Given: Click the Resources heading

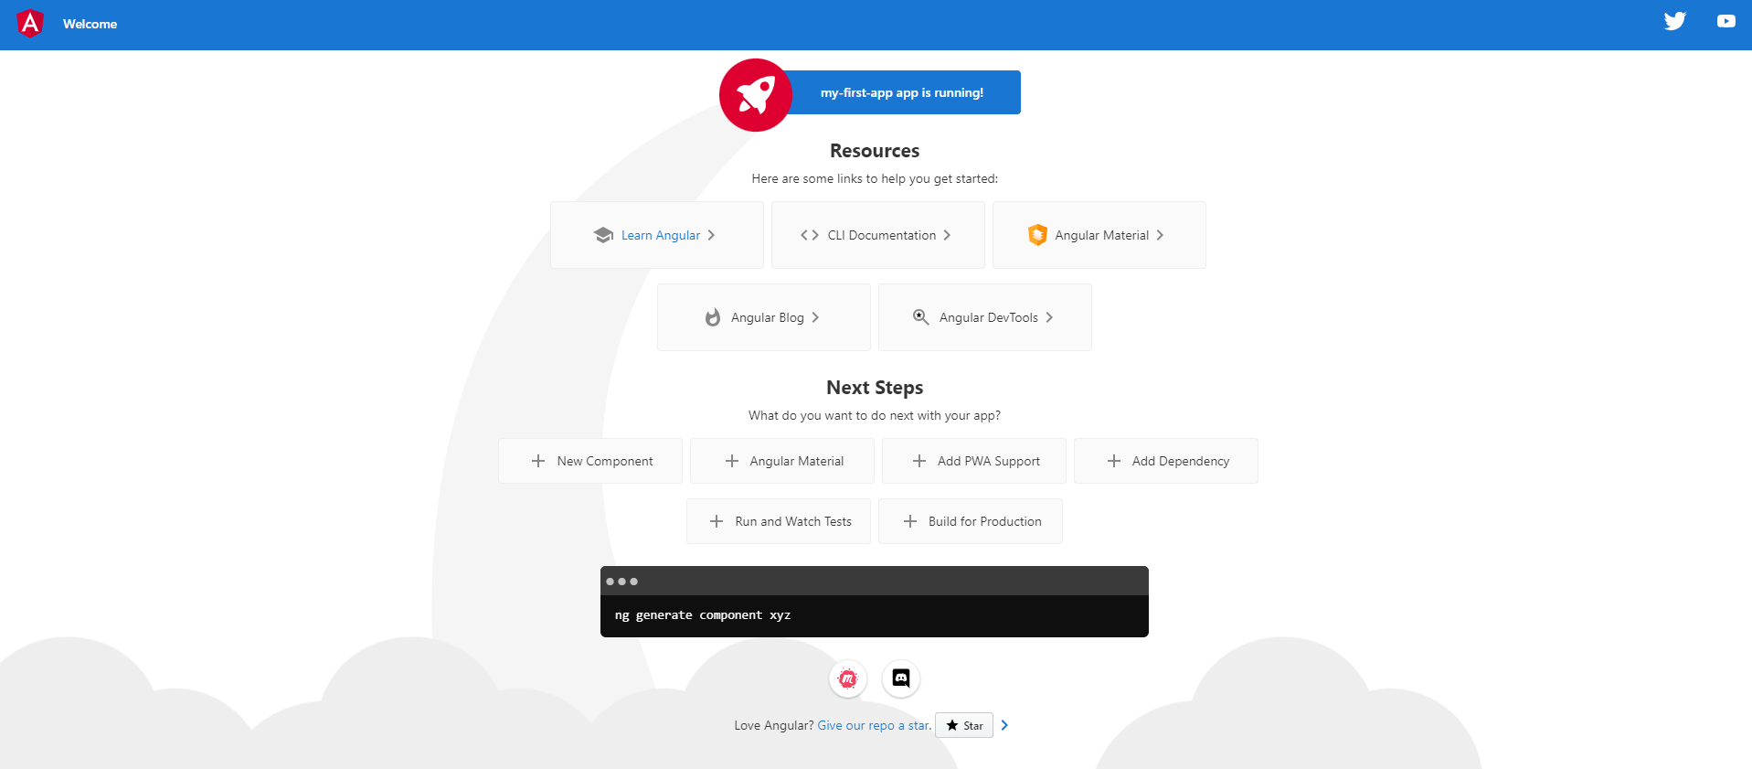Looking at the screenshot, I should tap(875, 151).
